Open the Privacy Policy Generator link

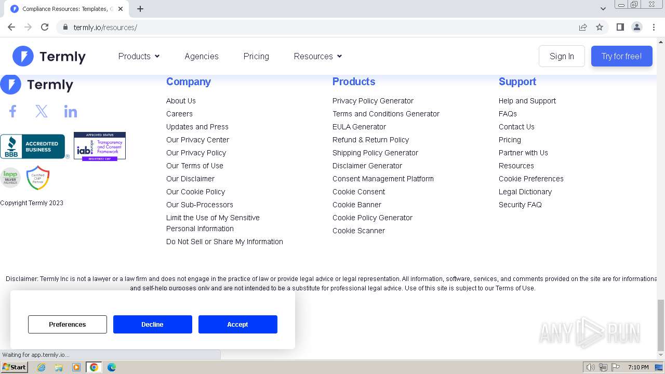[373, 101]
